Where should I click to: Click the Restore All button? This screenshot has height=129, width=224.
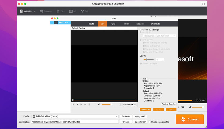pos(145,110)
